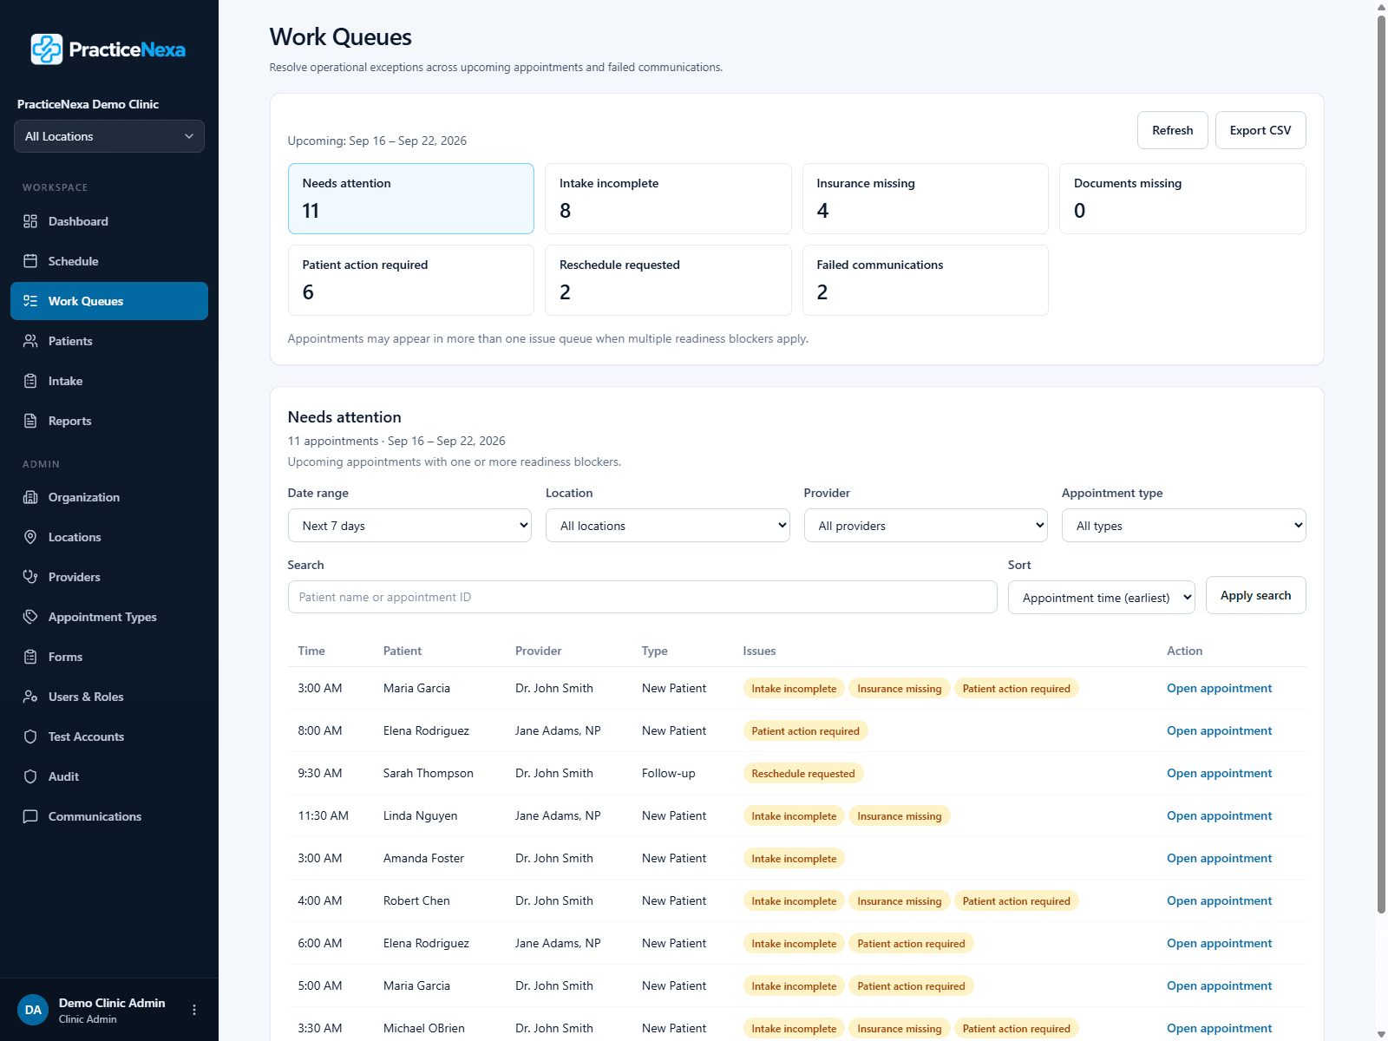
Task: Click the page vertical scrollbar
Action: 1381,464
